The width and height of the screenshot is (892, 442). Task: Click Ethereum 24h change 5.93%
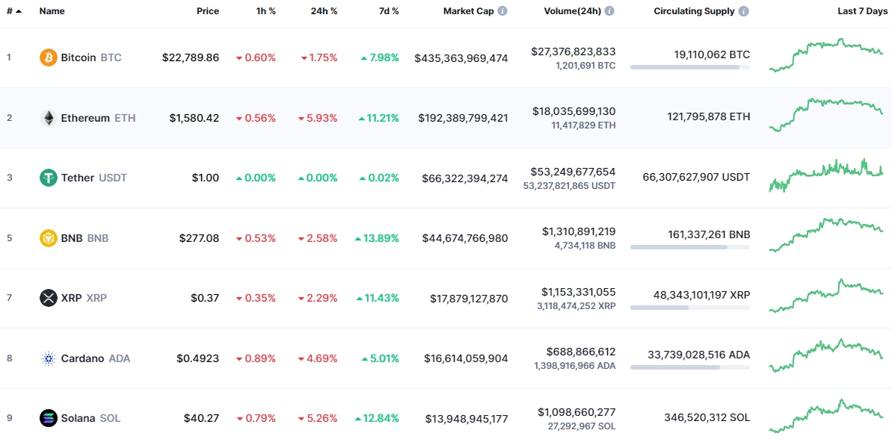pyautogui.click(x=318, y=118)
